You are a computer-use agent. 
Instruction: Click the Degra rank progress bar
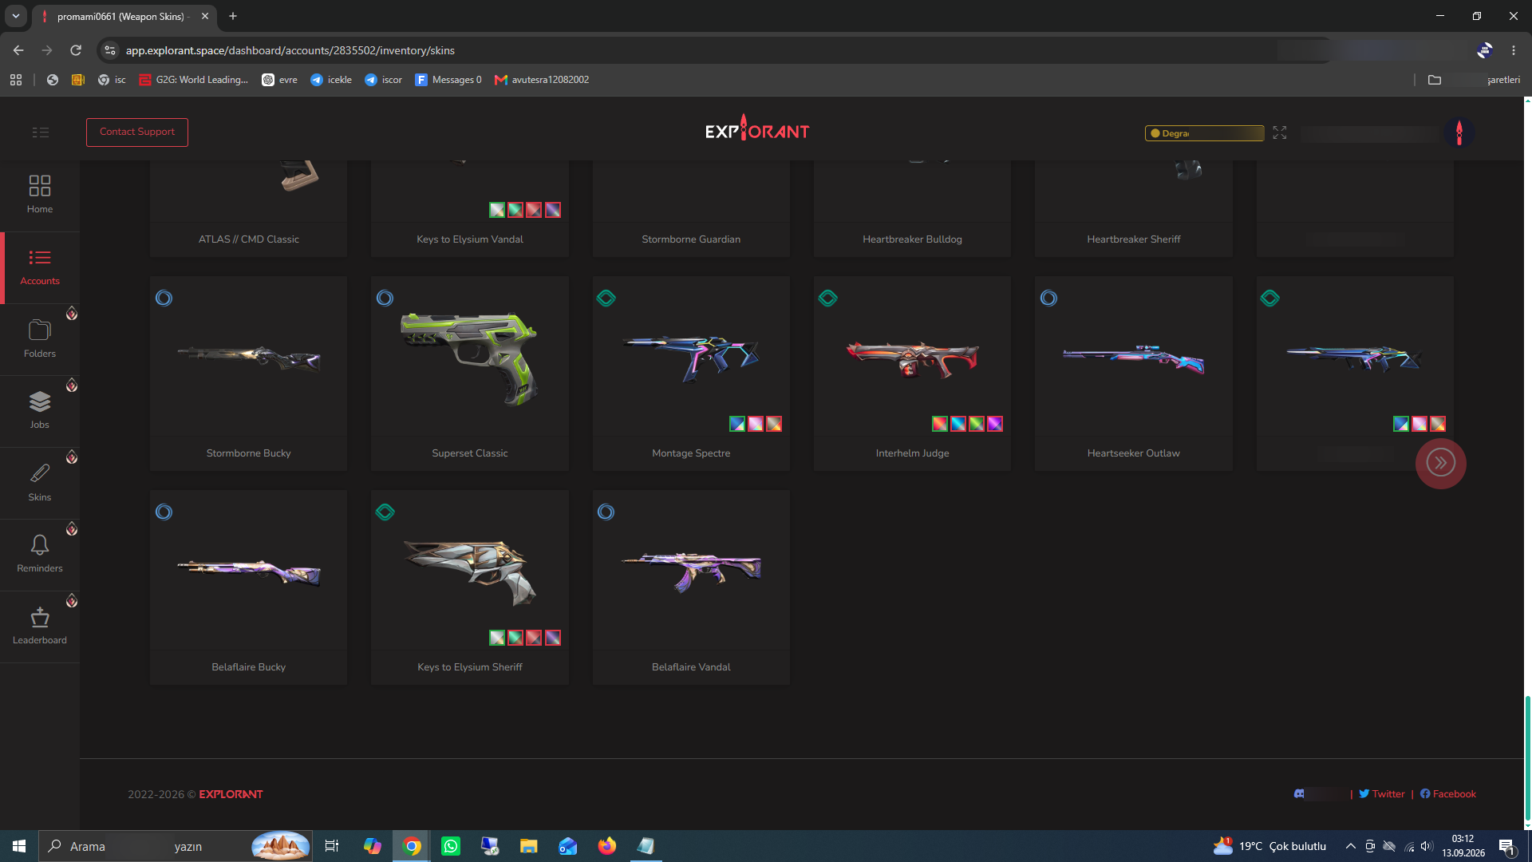[1205, 133]
